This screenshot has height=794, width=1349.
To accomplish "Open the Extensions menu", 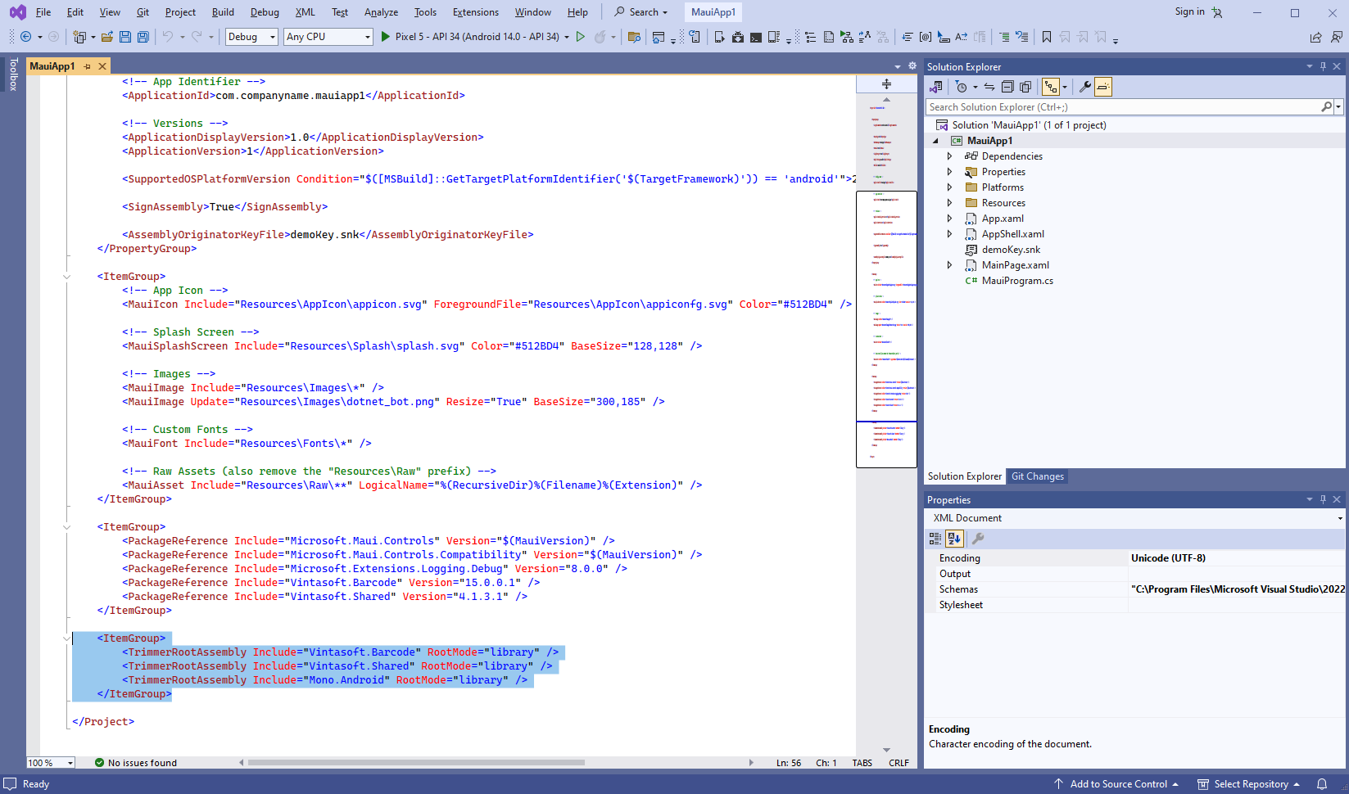I will 476,12.
